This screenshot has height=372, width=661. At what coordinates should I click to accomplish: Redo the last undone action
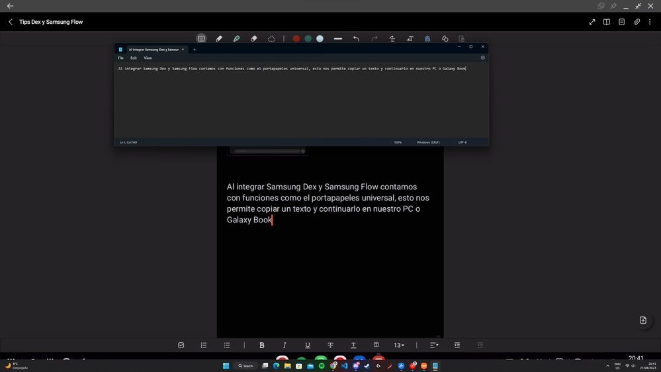coord(375,38)
